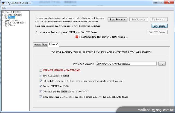Browse for SHSH directory with ... button
Image resolution: width=175 pixels, height=113 pixels.
tap(162, 64)
